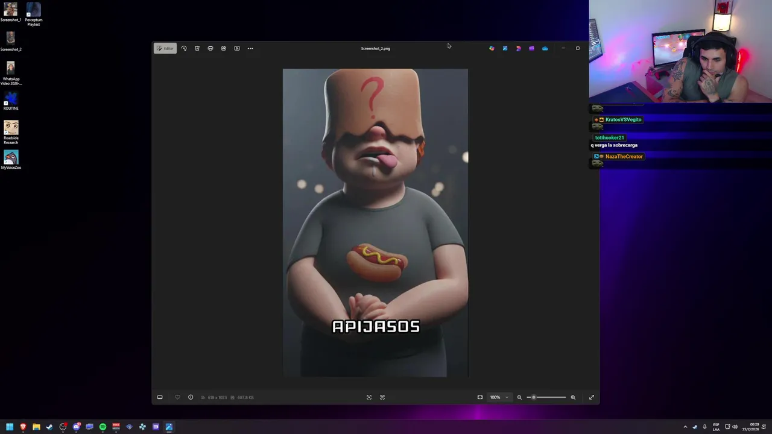Open the colorful Copilot-style icon in title bar
The image size is (772, 434).
pyautogui.click(x=492, y=48)
